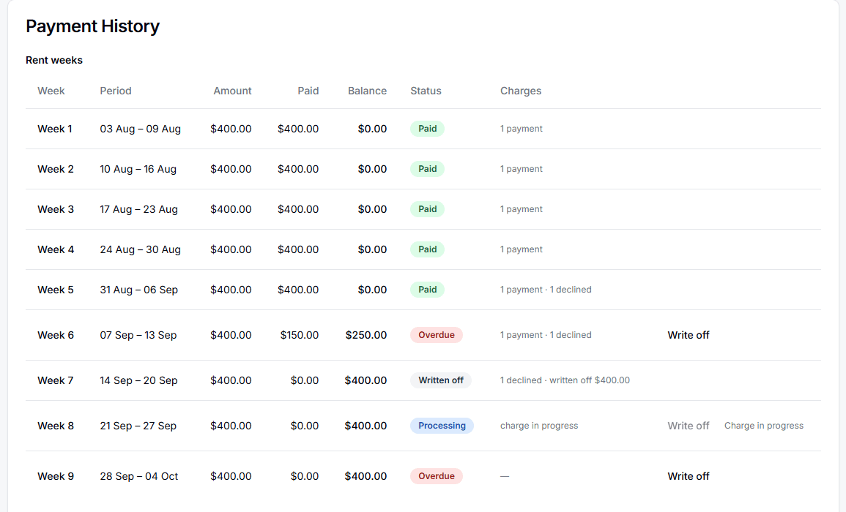The height and width of the screenshot is (512, 846).
Task: Click '1 payment · 1 declined' in Week 6
Action: [546, 335]
